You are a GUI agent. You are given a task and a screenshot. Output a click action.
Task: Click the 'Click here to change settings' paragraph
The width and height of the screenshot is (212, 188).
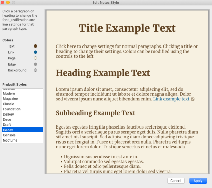click(127, 51)
